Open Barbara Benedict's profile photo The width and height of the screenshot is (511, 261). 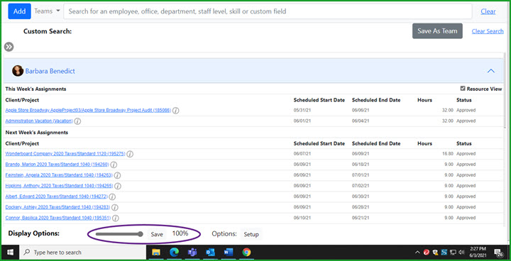pos(18,71)
